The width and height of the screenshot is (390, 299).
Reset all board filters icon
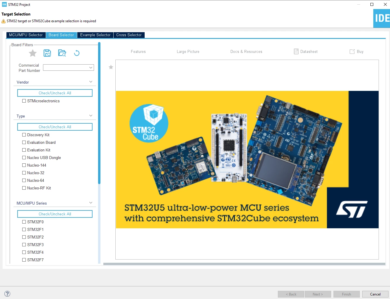click(x=77, y=53)
